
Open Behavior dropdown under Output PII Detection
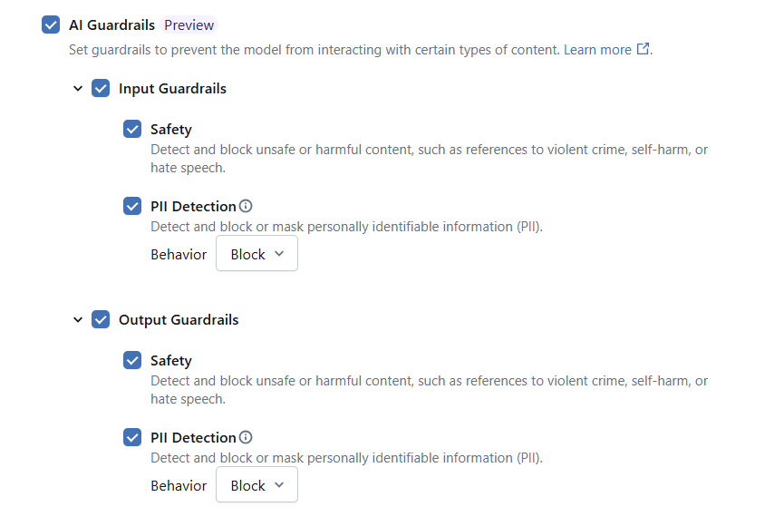(256, 486)
